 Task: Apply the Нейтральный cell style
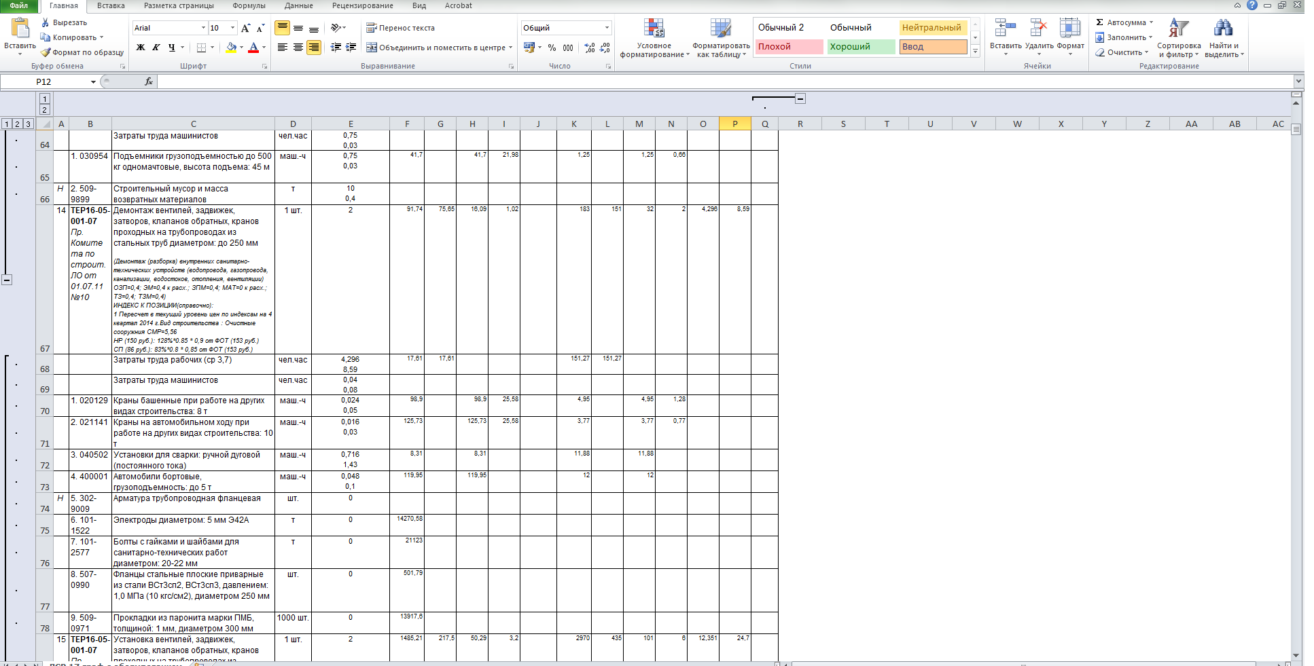pyautogui.click(x=932, y=28)
